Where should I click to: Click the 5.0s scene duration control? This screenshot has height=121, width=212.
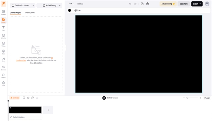click(x=78, y=10)
